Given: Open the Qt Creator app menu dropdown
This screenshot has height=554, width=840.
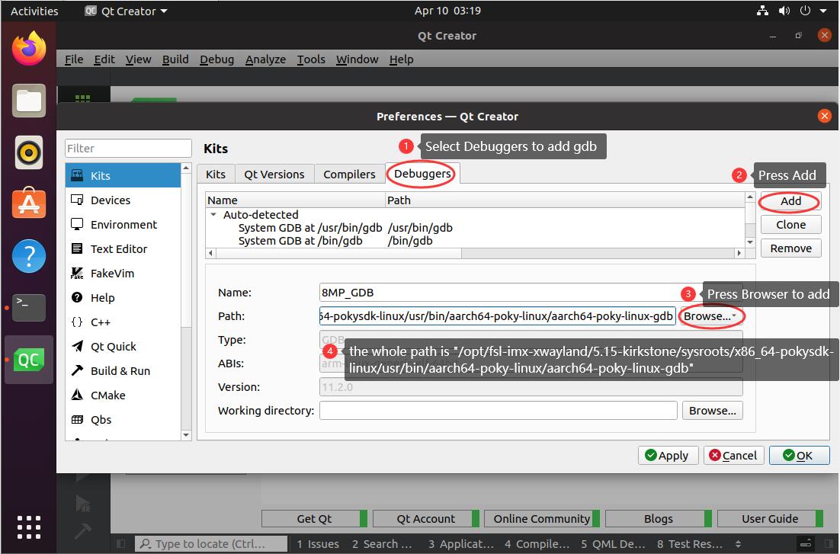Looking at the screenshot, I should tap(126, 11).
